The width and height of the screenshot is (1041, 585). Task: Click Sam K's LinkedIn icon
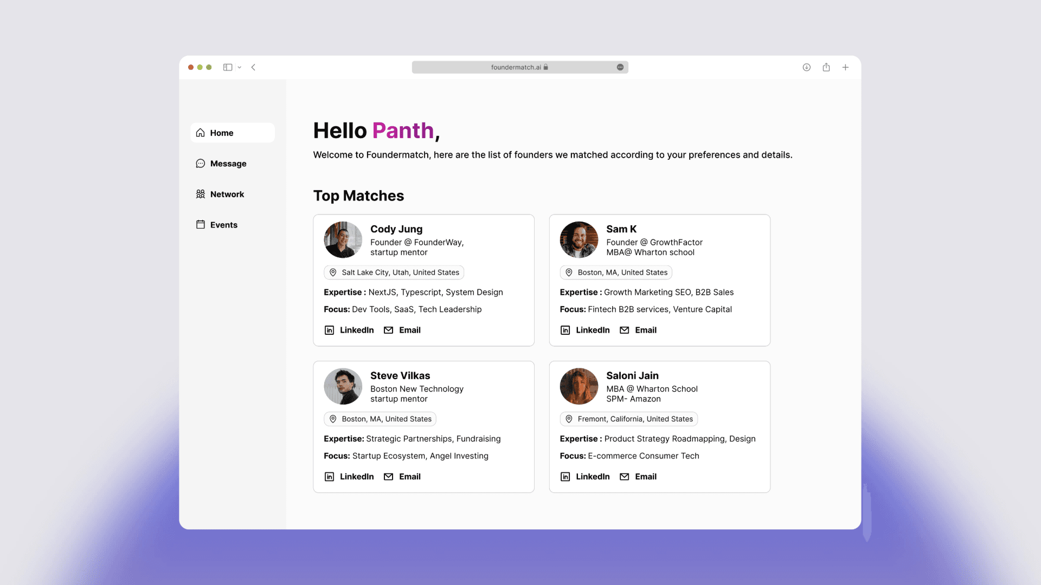tap(565, 330)
